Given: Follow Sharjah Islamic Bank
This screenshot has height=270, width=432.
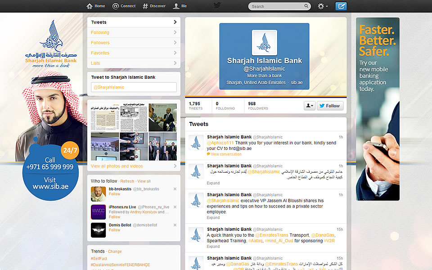Looking at the screenshot, I should 330,106.
